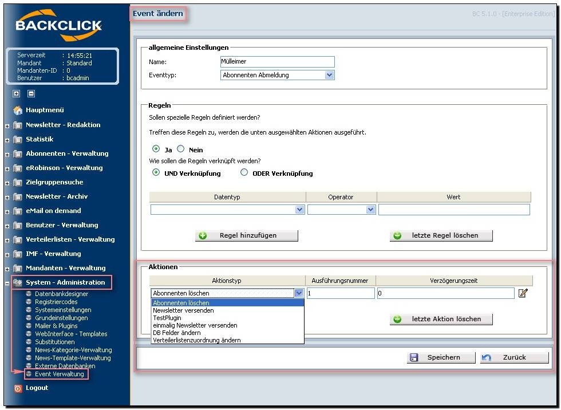The image size is (561, 410).
Task: Click the Benutzer - Verwaltung folder icon
Action: (18, 225)
